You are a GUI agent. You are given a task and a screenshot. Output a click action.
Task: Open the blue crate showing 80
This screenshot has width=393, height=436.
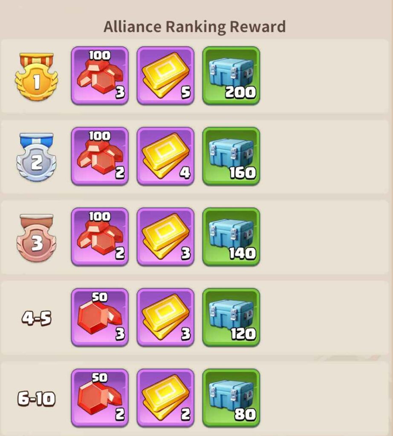click(x=231, y=398)
